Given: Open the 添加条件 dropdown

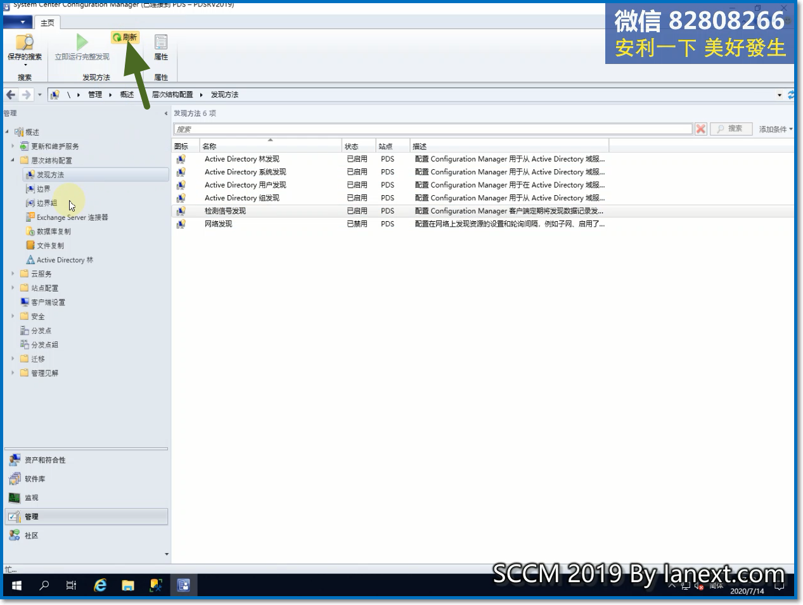Looking at the screenshot, I should coord(776,129).
